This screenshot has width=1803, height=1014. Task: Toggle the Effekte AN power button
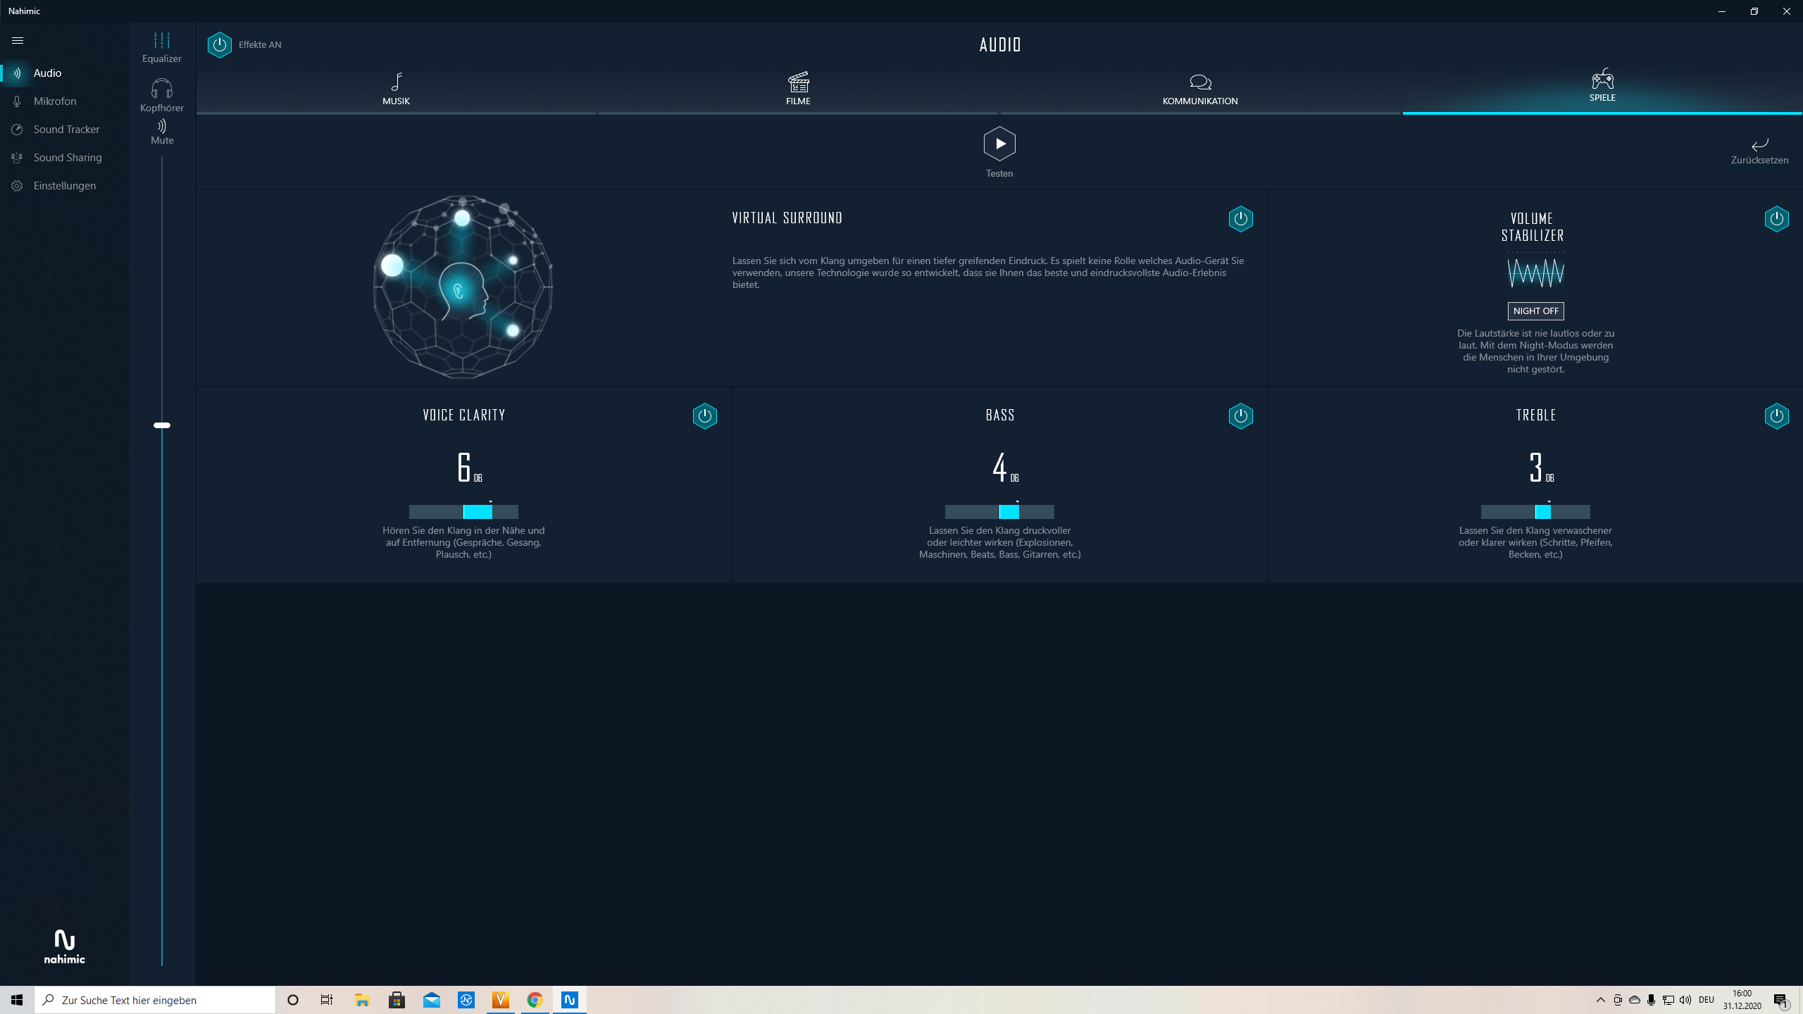click(220, 45)
